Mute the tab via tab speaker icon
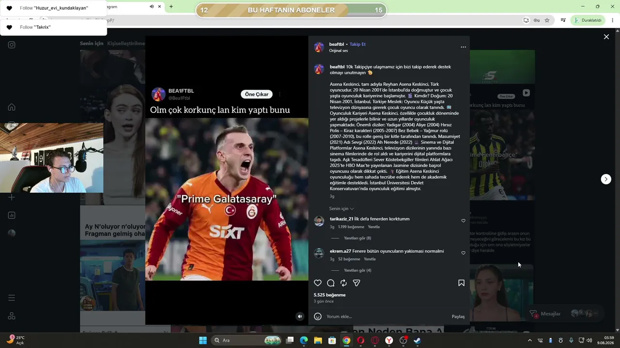Screen dimensions: 620x348 152,7
